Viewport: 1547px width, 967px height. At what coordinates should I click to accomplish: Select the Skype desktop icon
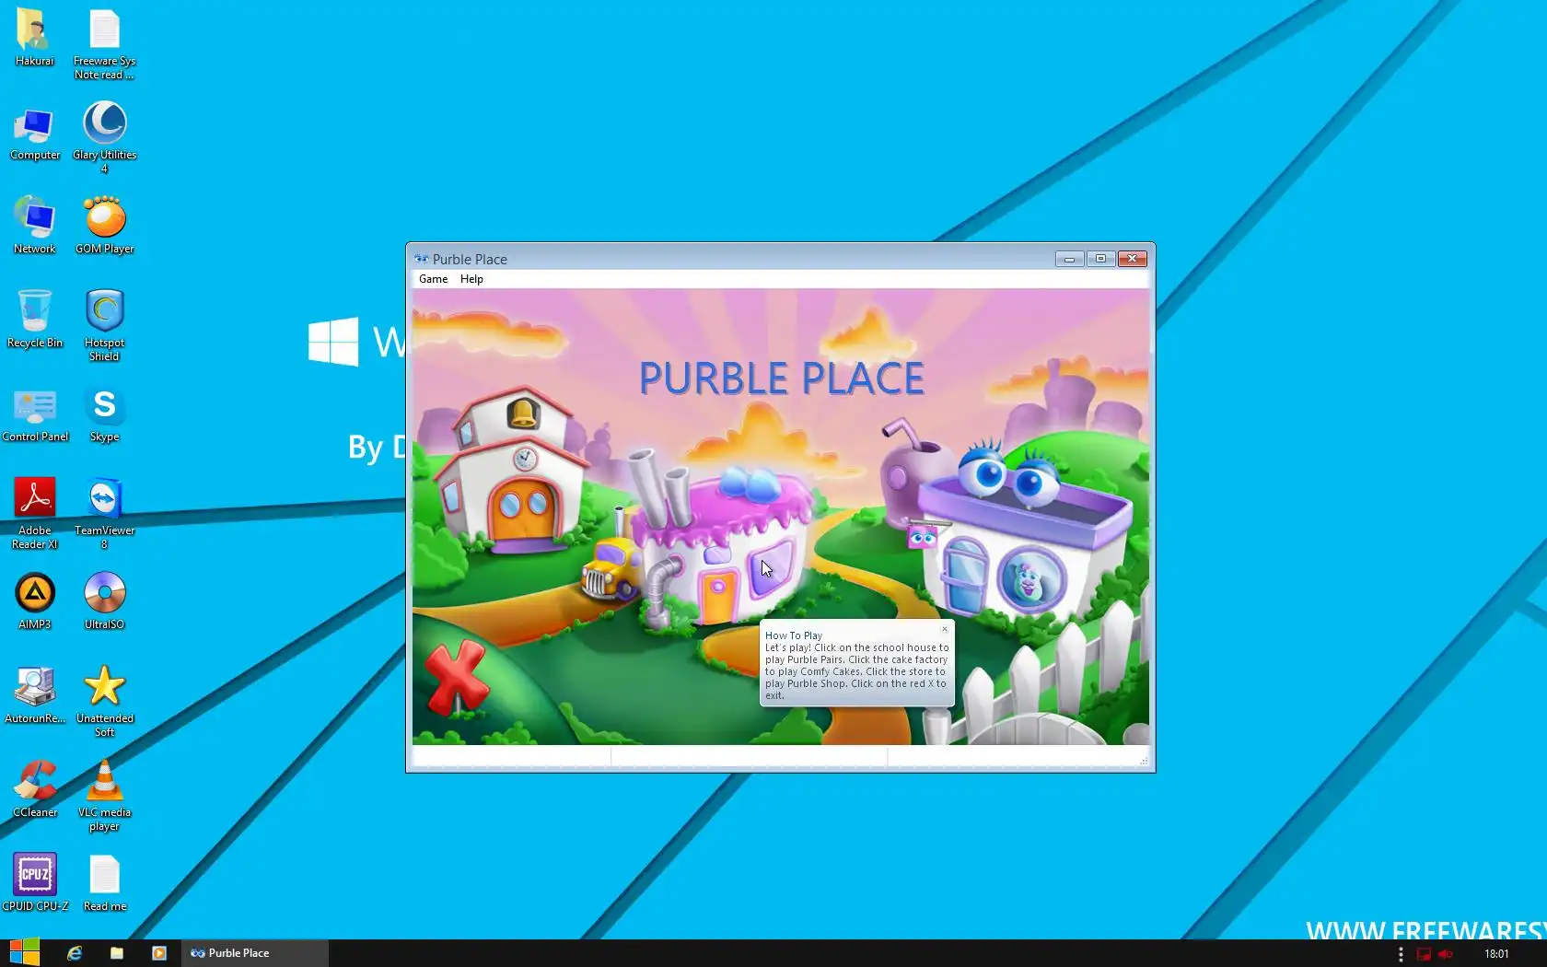click(104, 414)
